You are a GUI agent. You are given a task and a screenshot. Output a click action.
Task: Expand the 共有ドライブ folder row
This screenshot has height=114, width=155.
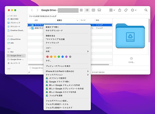pos(30,28)
